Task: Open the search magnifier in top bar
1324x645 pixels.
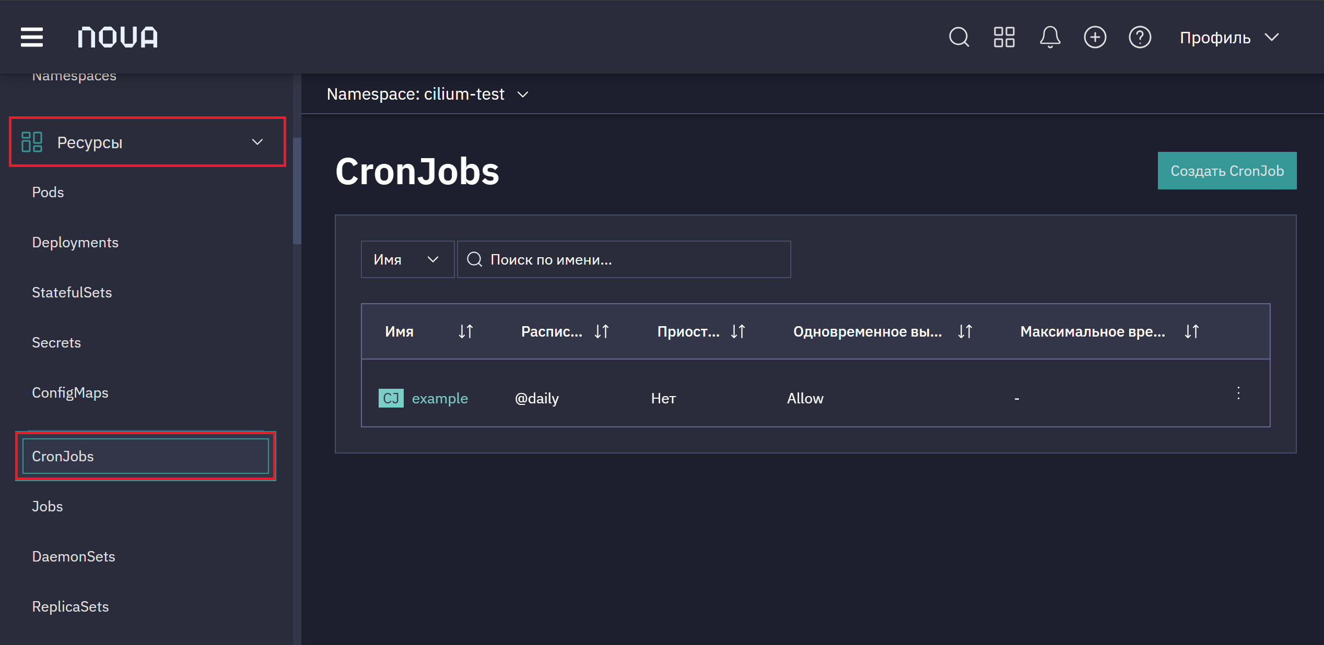Action: pyautogui.click(x=959, y=37)
